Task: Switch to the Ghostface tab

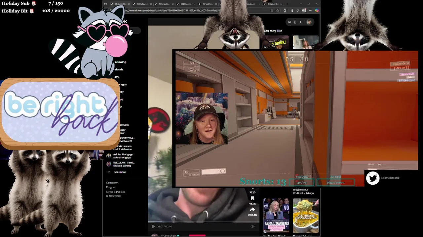Action: click(164, 4)
